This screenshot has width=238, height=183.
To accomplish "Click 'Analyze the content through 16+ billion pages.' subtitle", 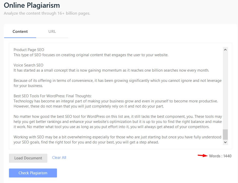I will [x=47, y=13].
